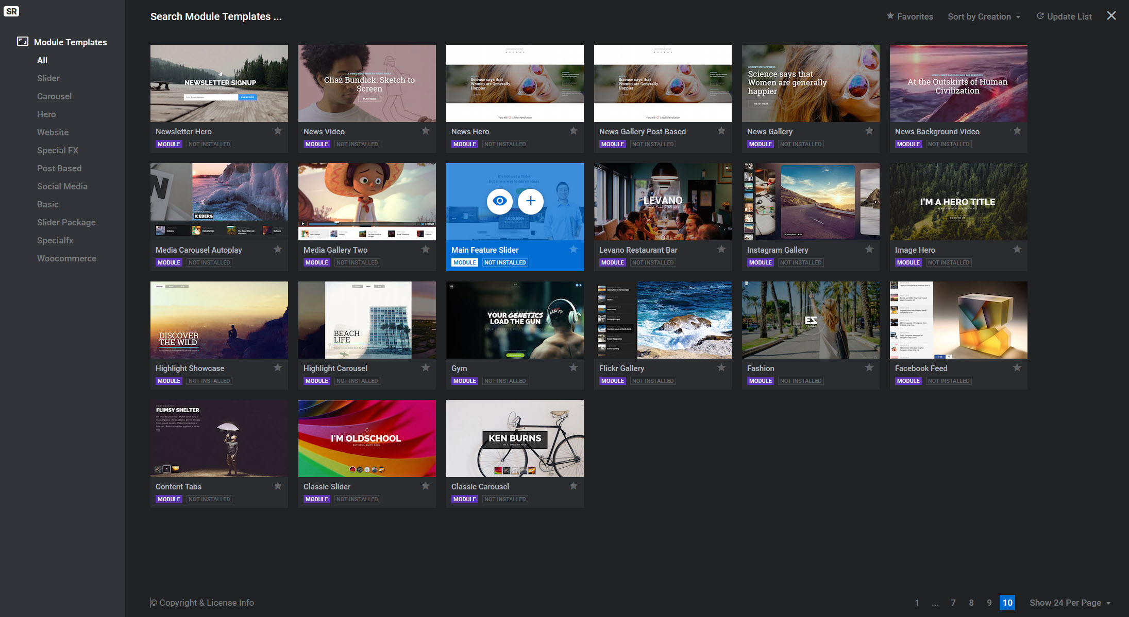1129x617 pixels.
Task: Toggle favorite star on Classic Carousel
Action: pyautogui.click(x=574, y=486)
